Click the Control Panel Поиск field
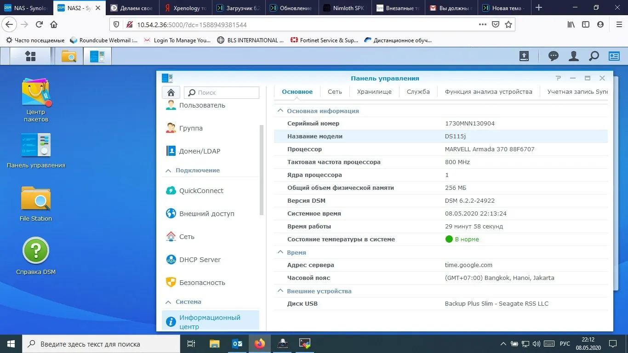 pos(222,92)
